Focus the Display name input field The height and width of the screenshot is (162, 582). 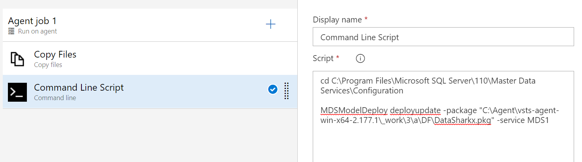(443, 37)
